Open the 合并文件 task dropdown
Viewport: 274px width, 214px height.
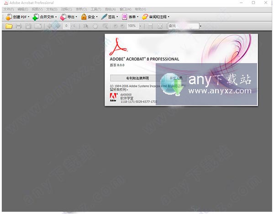coord(45,17)
